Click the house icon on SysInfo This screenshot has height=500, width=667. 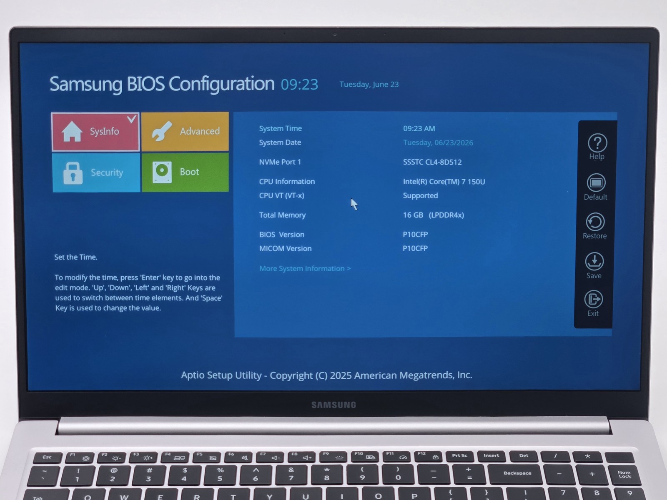tap(72, 131)
